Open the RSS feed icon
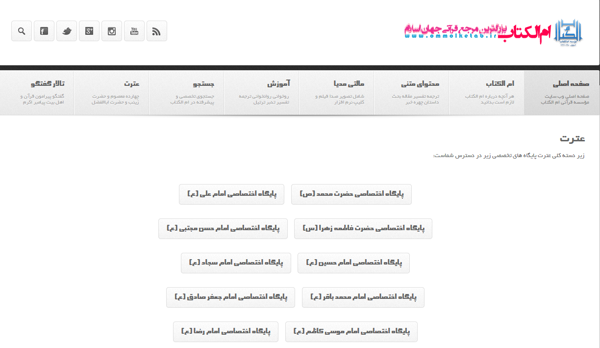This screenshot has width=600, height=348. 157,31
